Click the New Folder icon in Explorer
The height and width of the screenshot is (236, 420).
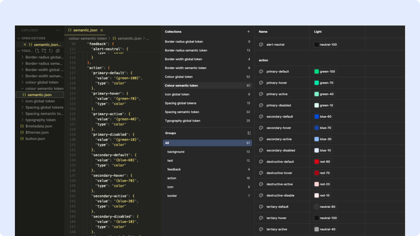[44, 51]
